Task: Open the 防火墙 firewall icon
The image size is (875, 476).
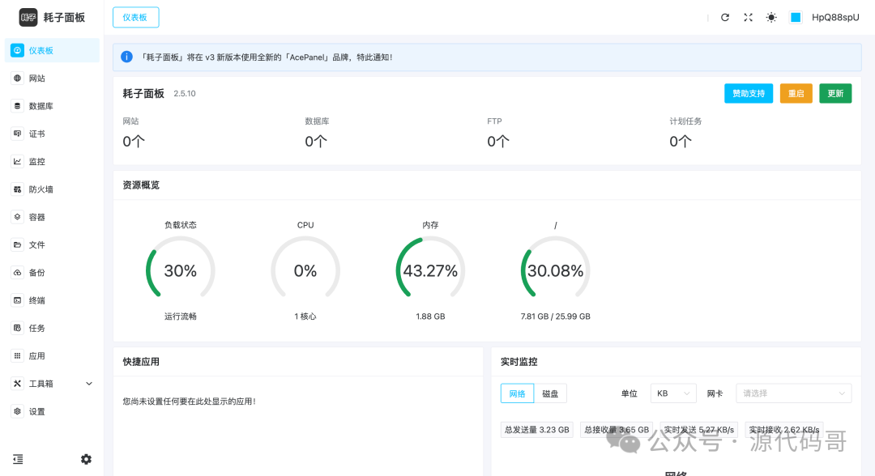Action: [17, 189]
